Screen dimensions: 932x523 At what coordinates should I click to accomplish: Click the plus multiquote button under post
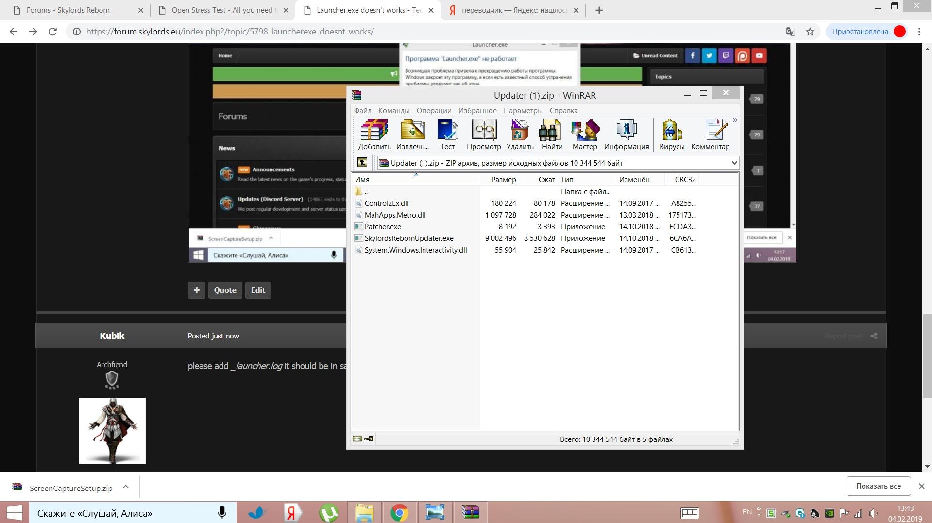tap(197, 290)
